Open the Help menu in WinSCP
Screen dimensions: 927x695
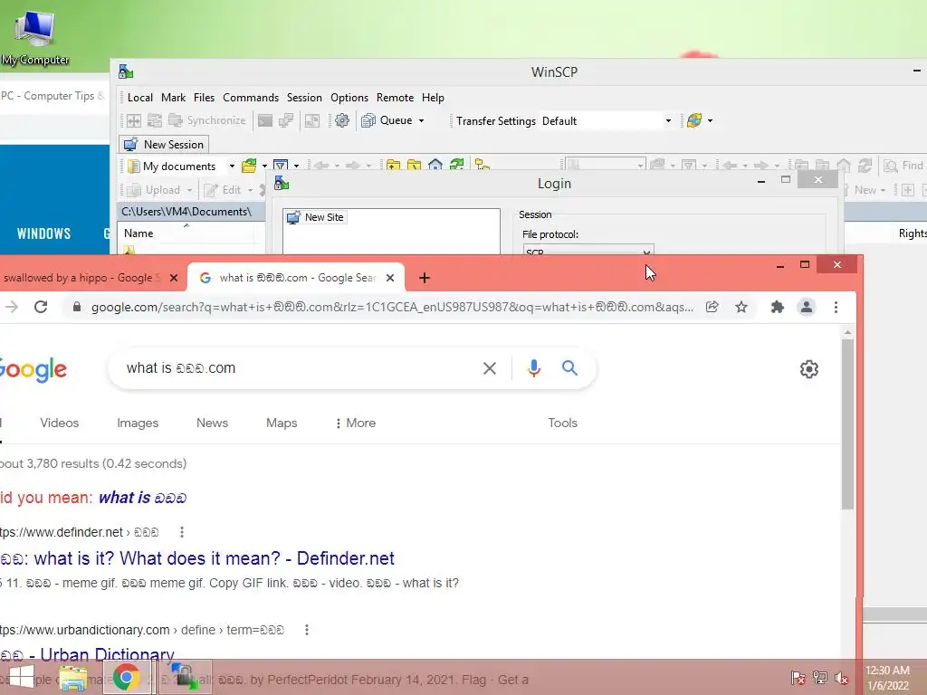pos(433,98)
